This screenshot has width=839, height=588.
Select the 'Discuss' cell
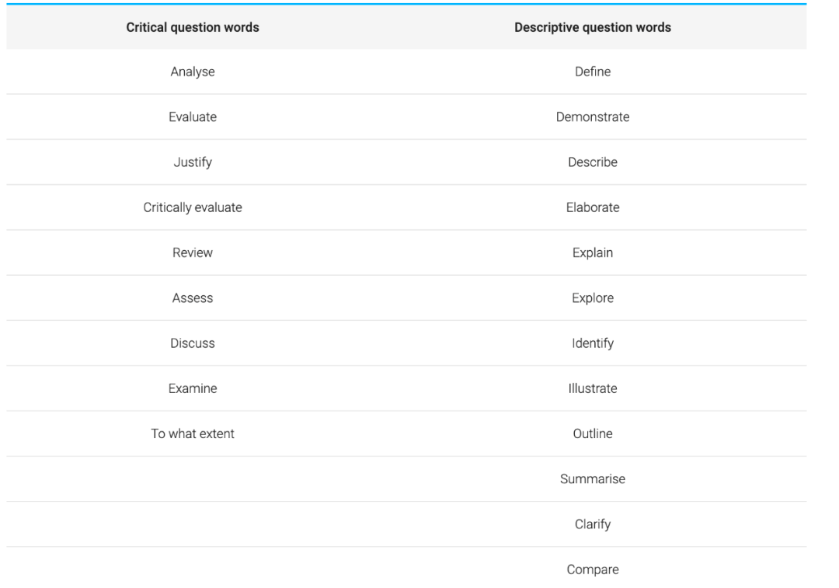193,343
